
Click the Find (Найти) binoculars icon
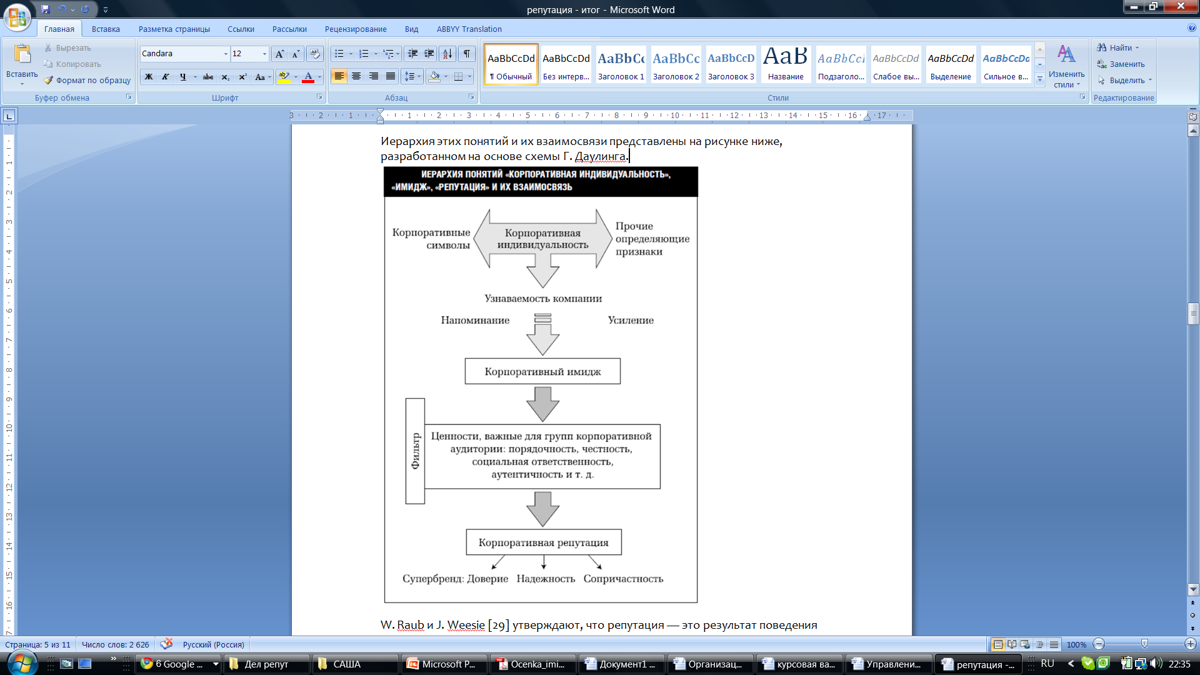(1102, 47)
